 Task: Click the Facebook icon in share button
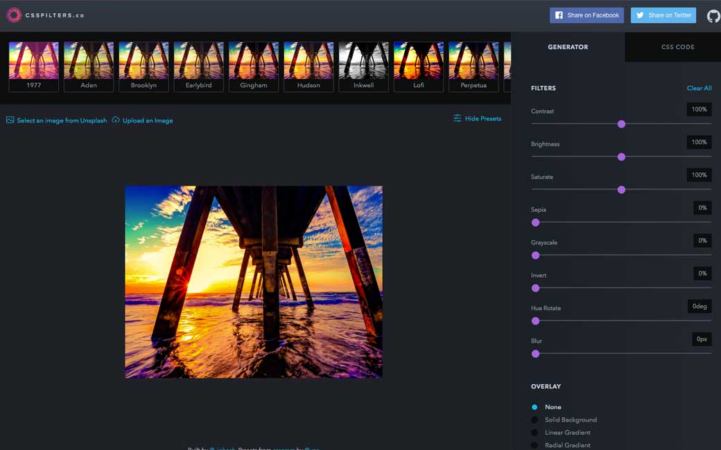click(559, 15)
